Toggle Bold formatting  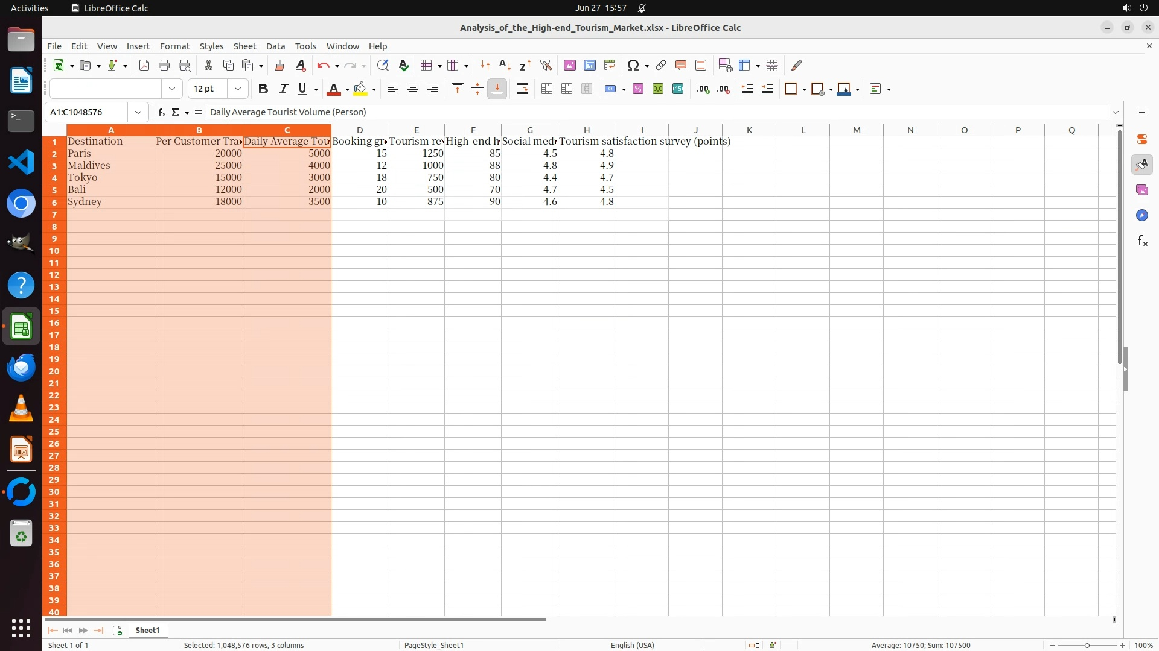263,89
